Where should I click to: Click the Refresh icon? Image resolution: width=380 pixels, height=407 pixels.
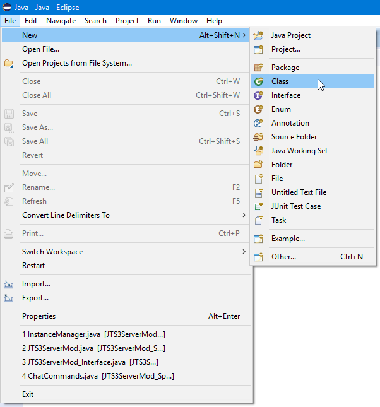pyautogui.click(x=9, y=201)
